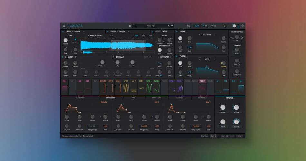306x161 pixels.
Task: Open Filter 1 LP24 mode selector
Action: click(189, 47)
